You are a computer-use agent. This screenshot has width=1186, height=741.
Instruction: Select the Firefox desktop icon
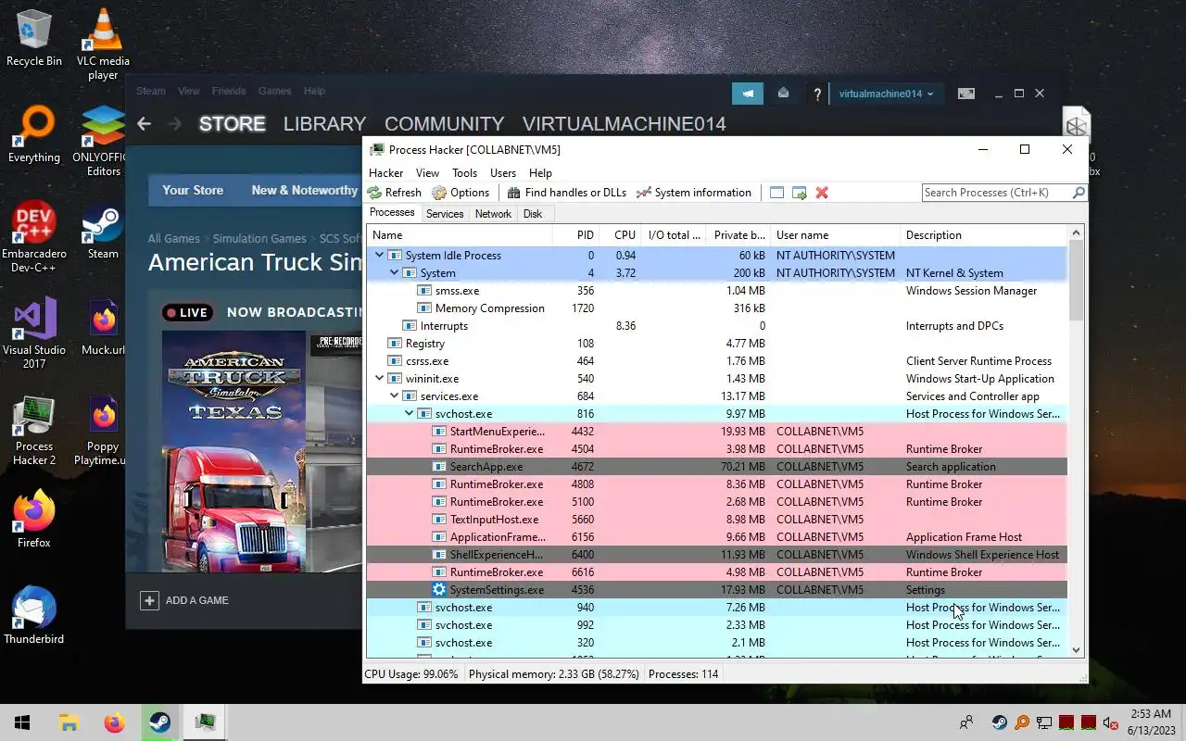coord(34,520)
